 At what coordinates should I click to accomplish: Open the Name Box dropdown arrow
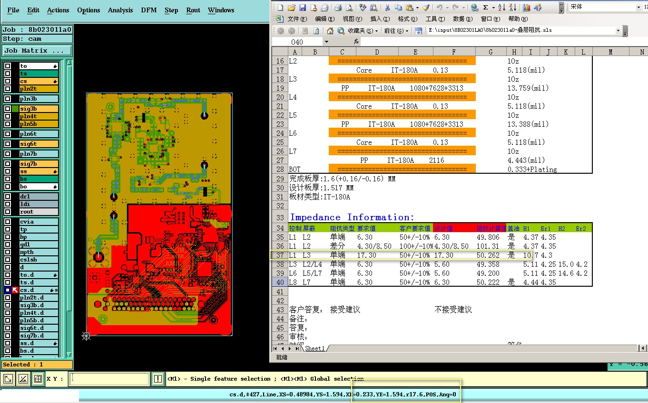click(326, 42)
